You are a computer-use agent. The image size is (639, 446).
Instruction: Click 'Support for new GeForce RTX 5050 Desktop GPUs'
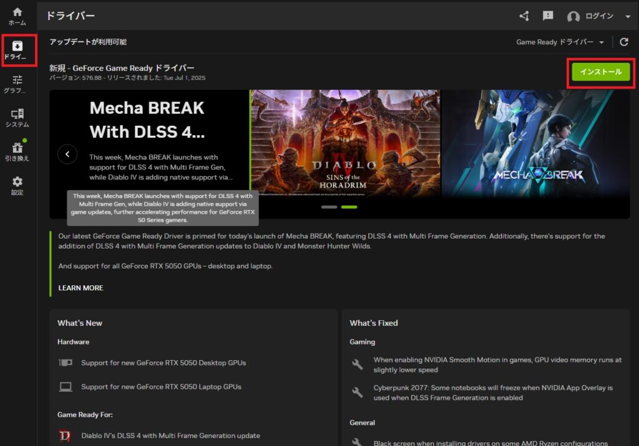[163, 363]
